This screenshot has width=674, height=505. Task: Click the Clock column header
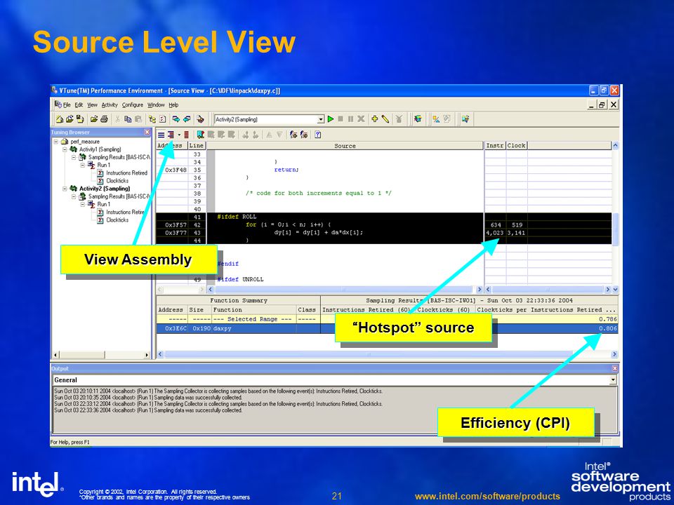tap(516, 146)
